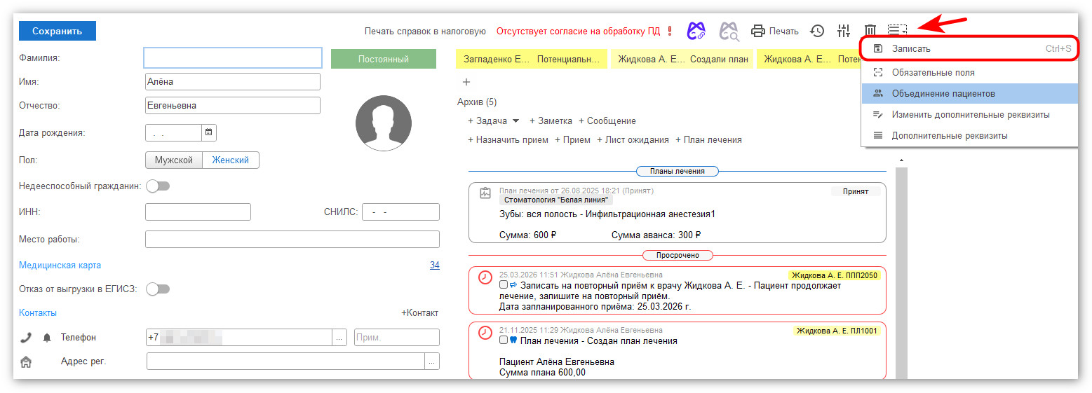Check the repeat-visit task checkbox
1092x393 pixels.
pos(504,286)
